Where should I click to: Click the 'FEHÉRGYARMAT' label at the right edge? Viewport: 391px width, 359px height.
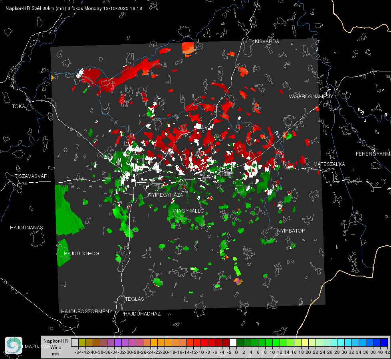373,154
